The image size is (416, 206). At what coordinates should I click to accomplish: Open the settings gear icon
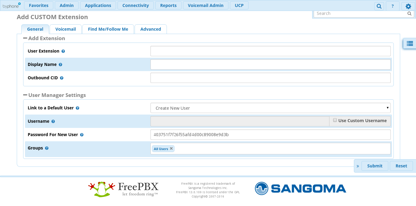click(x=408, y=6)
